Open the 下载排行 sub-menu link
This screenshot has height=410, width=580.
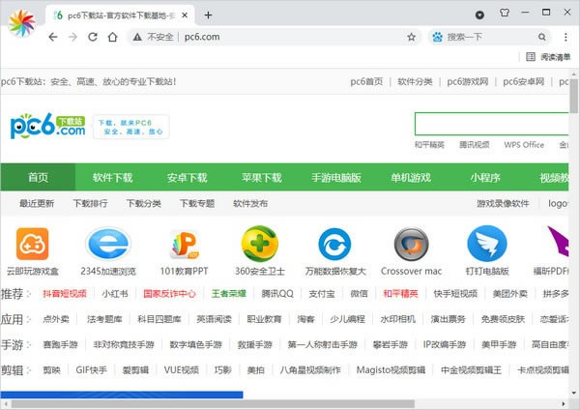coord(90,204)
